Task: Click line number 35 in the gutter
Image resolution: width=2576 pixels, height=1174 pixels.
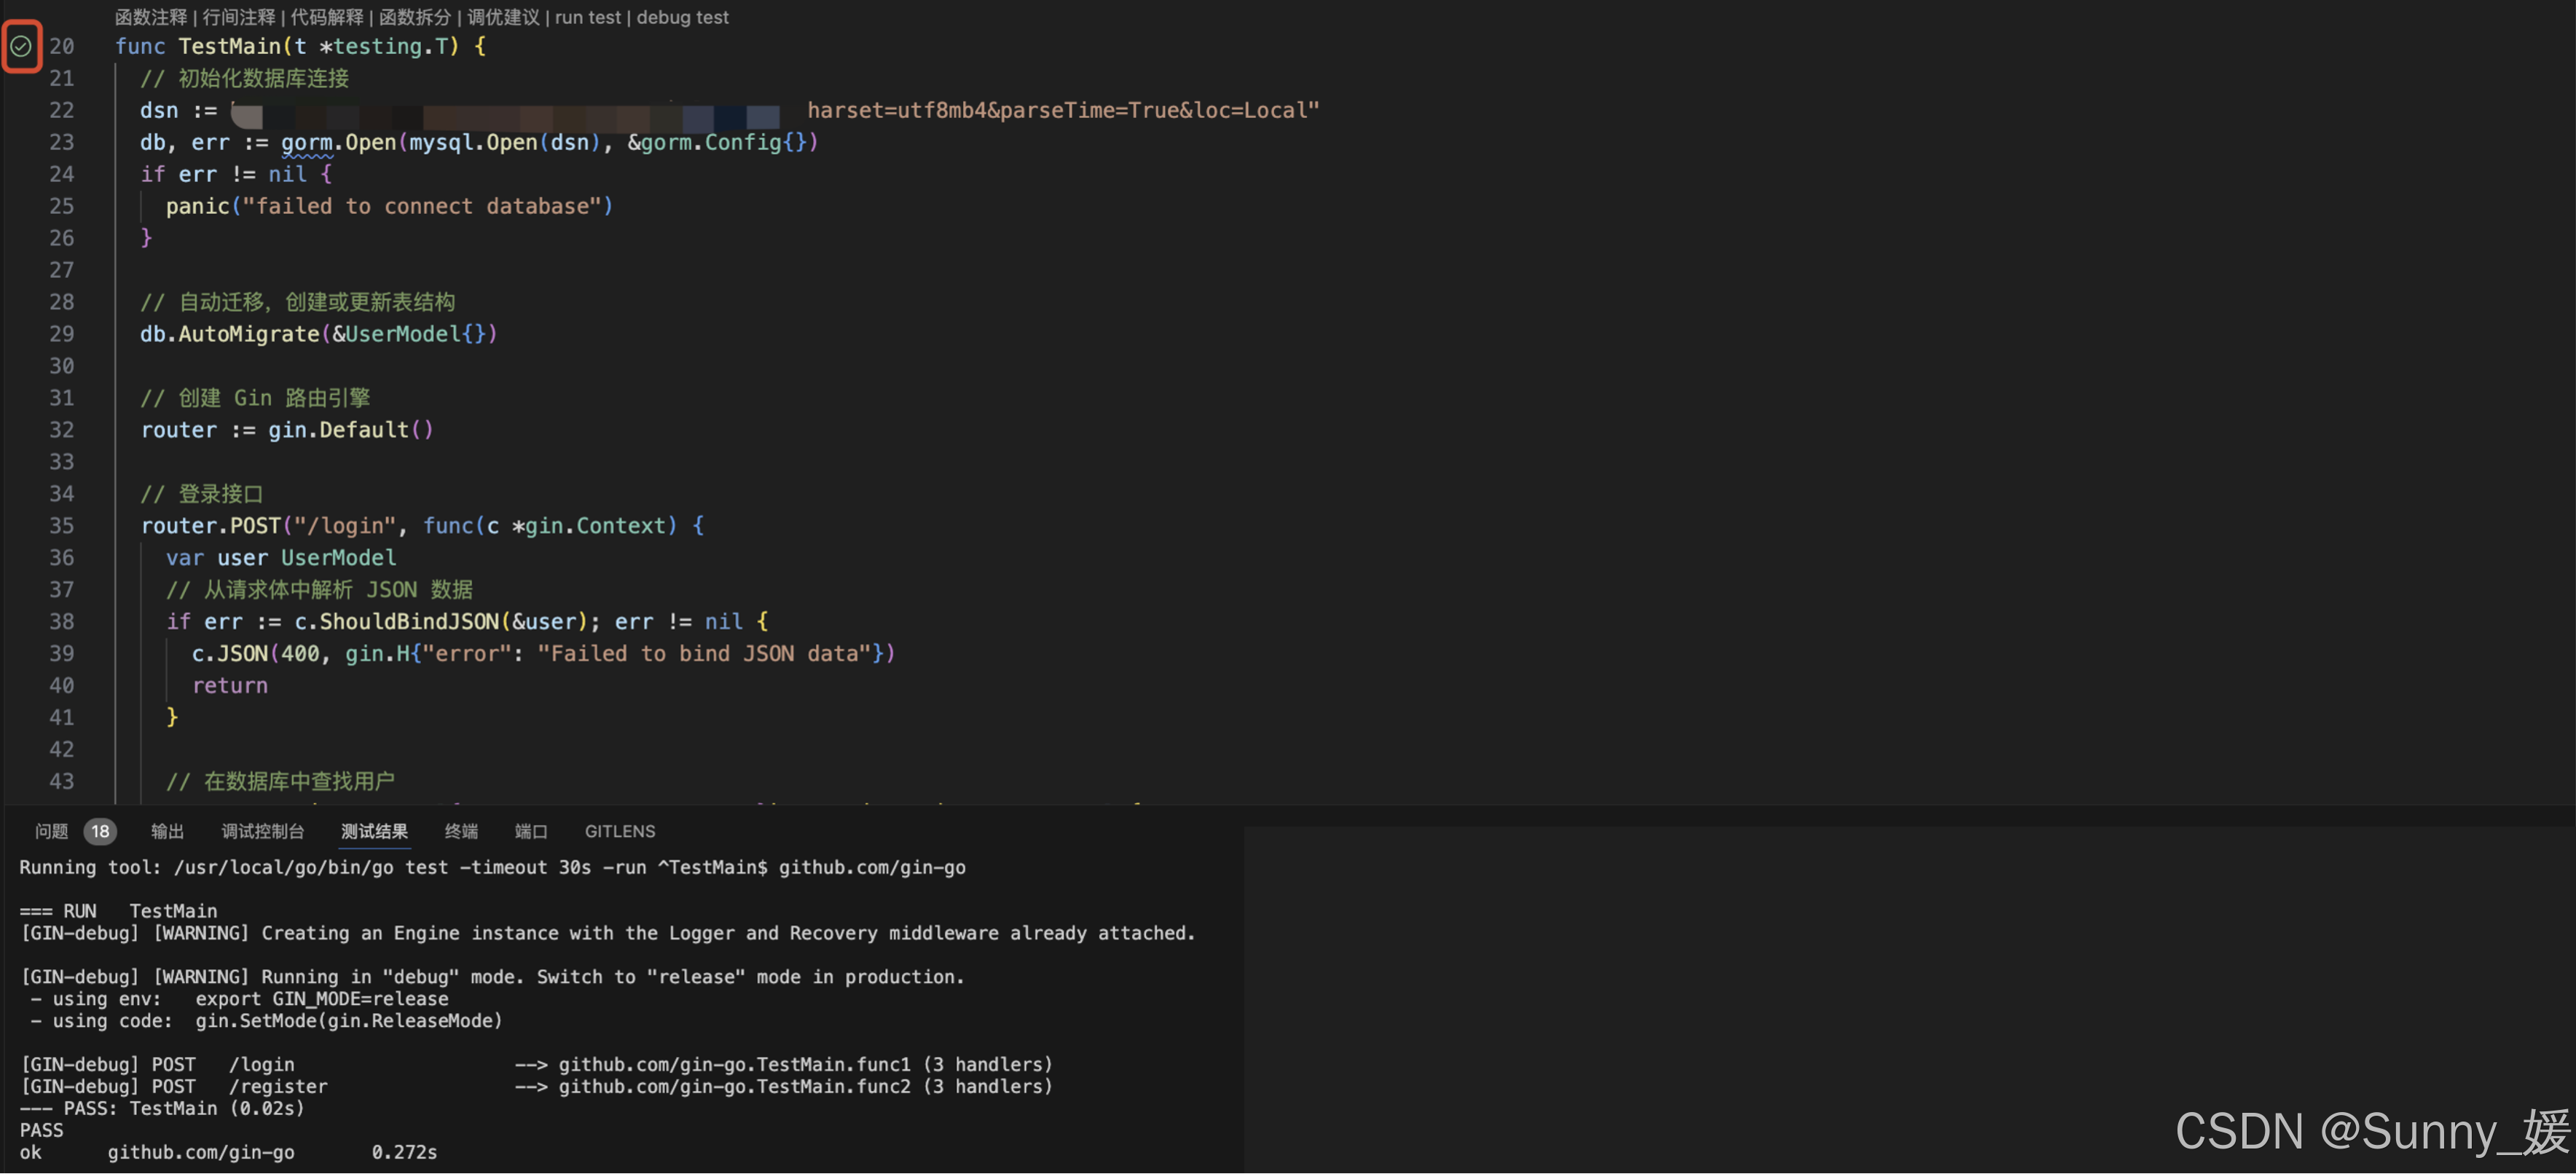Action: [62, 526]
